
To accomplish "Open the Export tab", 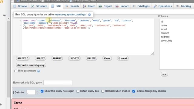I will pyautogui.click(x=105, y=6).
